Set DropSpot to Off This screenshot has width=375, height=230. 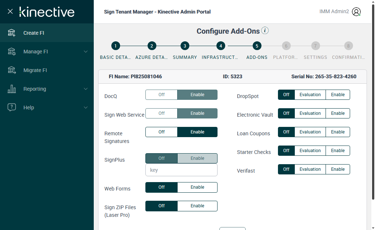pos(286,95)
